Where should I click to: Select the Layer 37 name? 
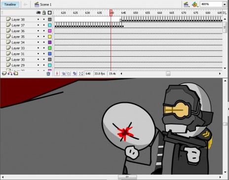tap(18, 25)
